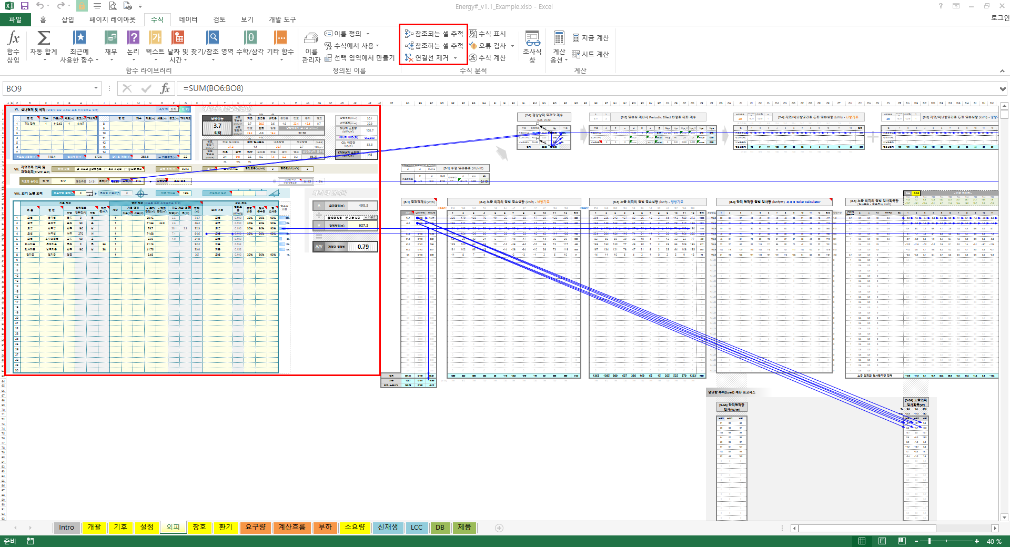
Task: Open the Name Box dropdown for BO9
Action: tap(96, 88)
